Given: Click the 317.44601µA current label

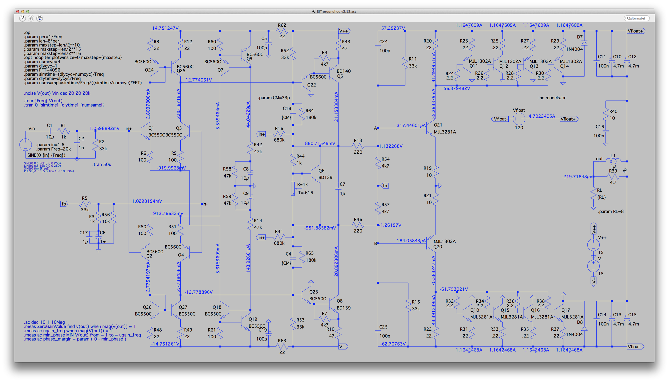Looking at the screenshot, I should [411, 125].
